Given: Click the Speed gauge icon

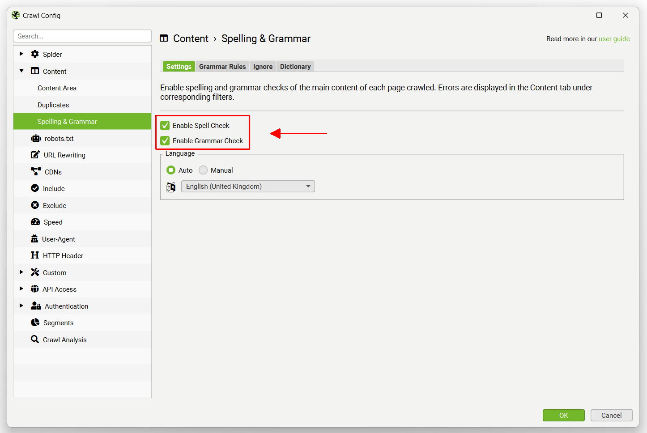Looking at the screenshot, I should point(35,222).
